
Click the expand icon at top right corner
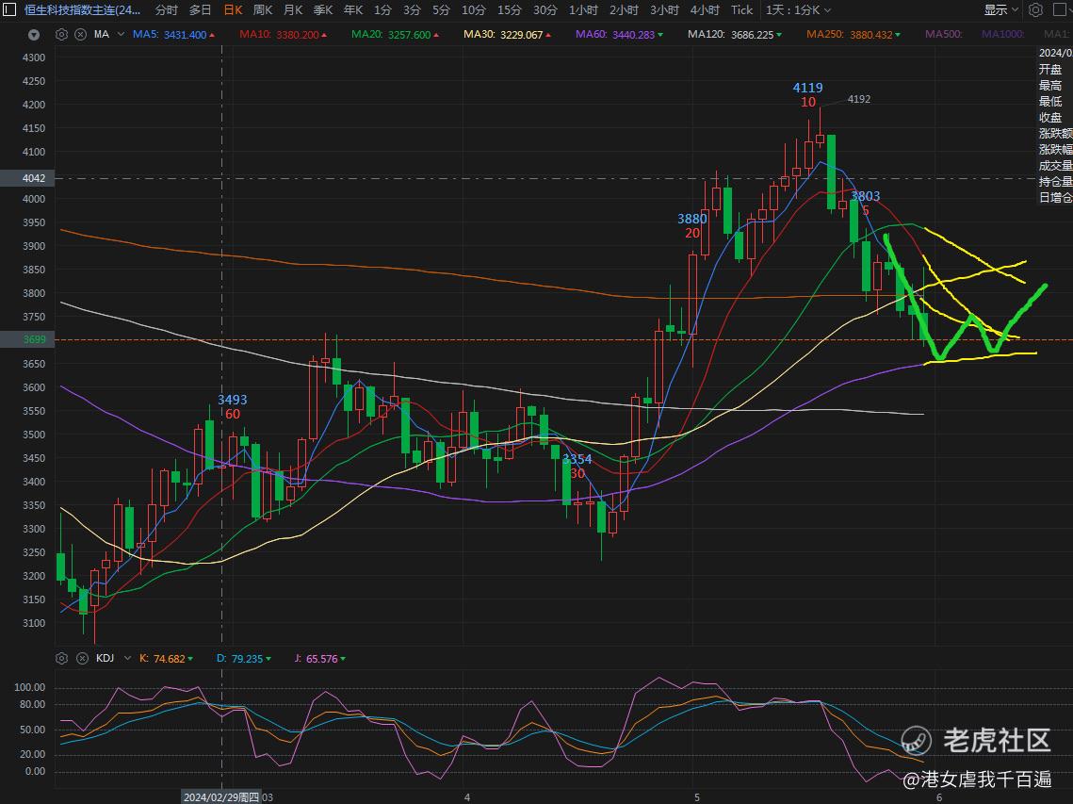[1061, 10]
